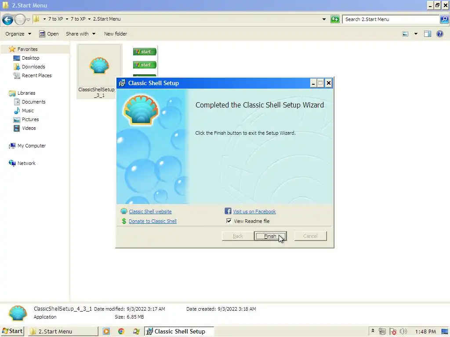Viewport: 450px width, 337px height.
Task: Click the folder icon in address bar
Action: (x=36, y=19)
